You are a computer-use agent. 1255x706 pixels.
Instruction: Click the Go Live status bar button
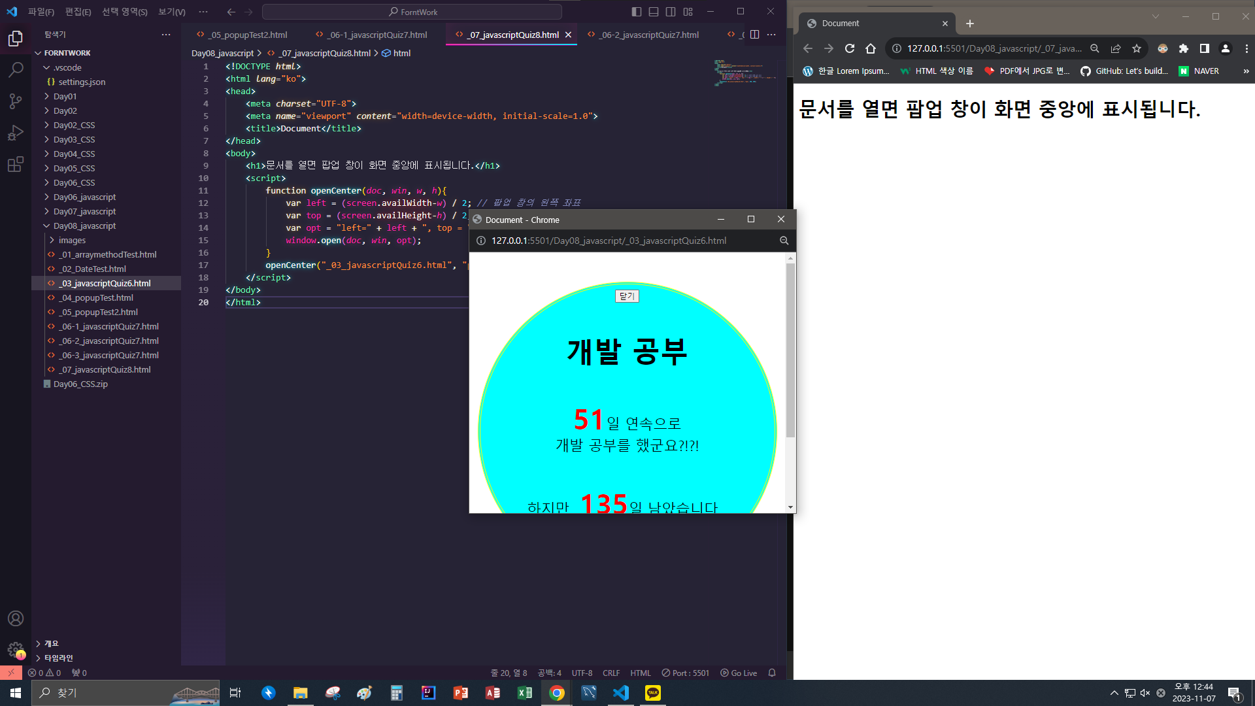pos(739,673)
